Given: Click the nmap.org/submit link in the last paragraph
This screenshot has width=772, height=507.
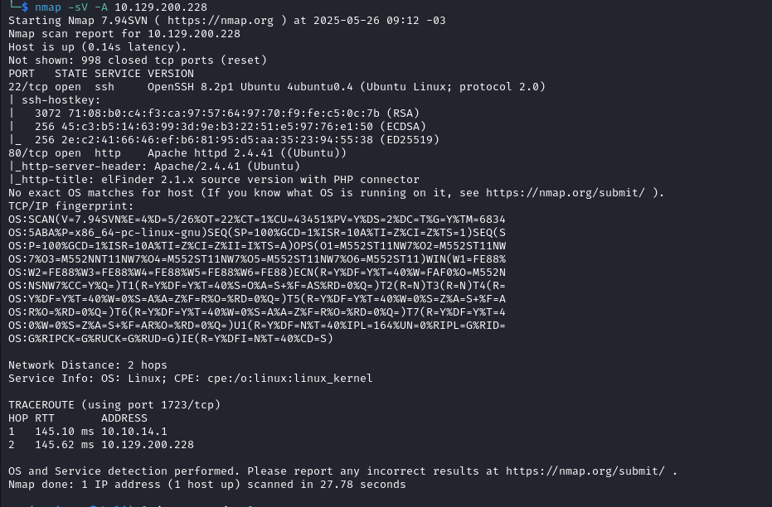Looking at the screenshot, I should click(585, 471).
